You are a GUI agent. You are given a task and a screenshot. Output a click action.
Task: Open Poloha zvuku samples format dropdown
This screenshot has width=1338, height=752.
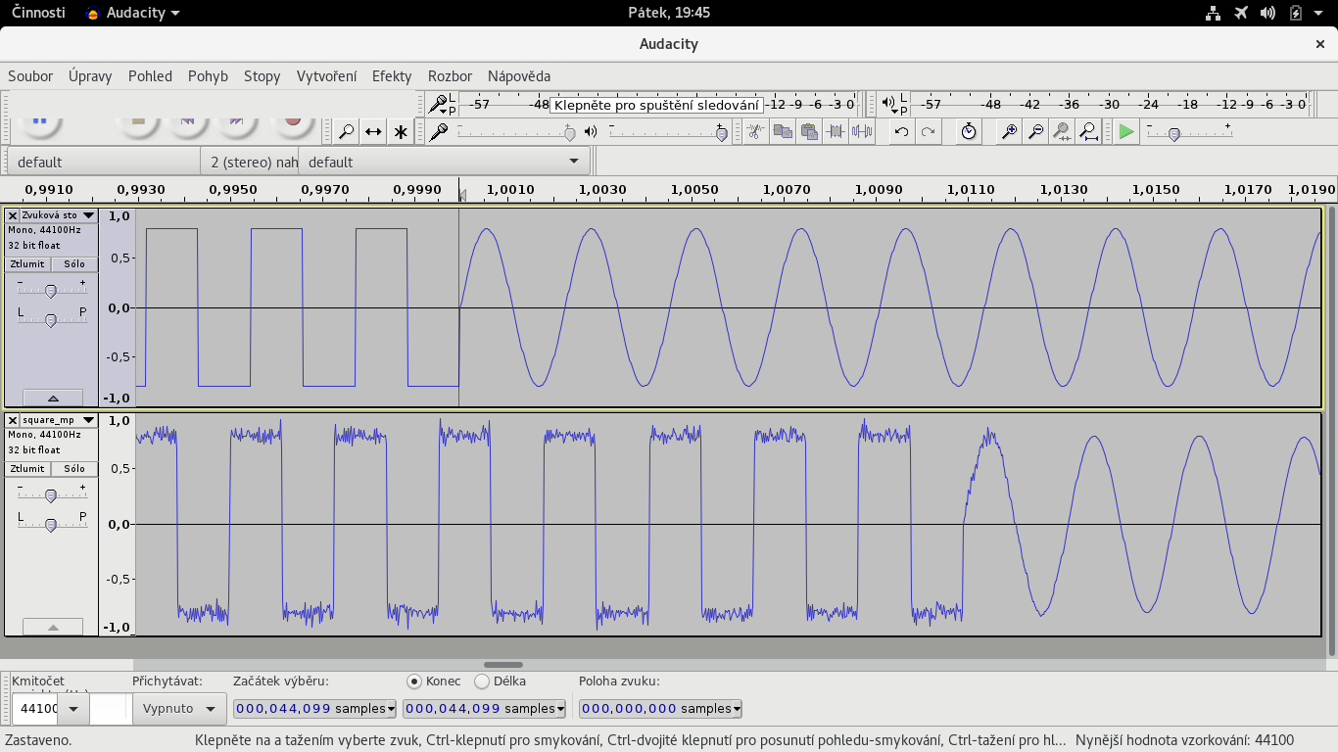click(x=737, y=709)
